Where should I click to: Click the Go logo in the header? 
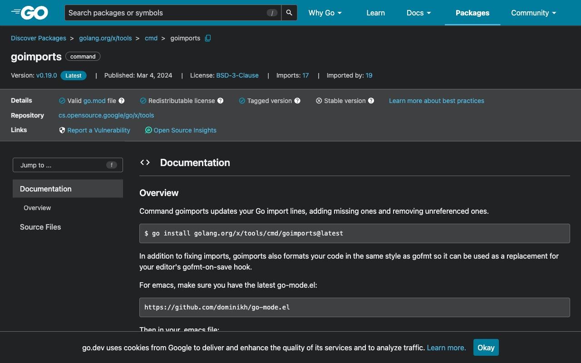[30, 13]
